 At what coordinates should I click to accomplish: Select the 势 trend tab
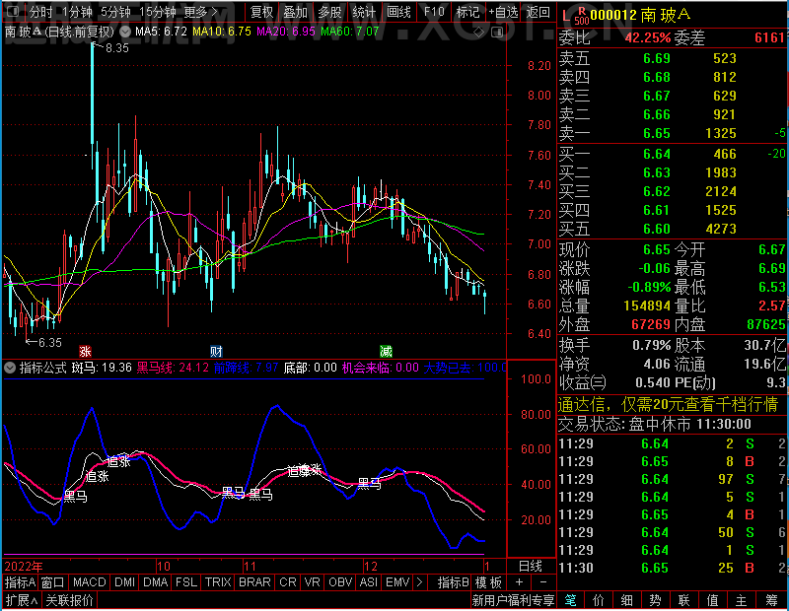[x=655, y=600]
